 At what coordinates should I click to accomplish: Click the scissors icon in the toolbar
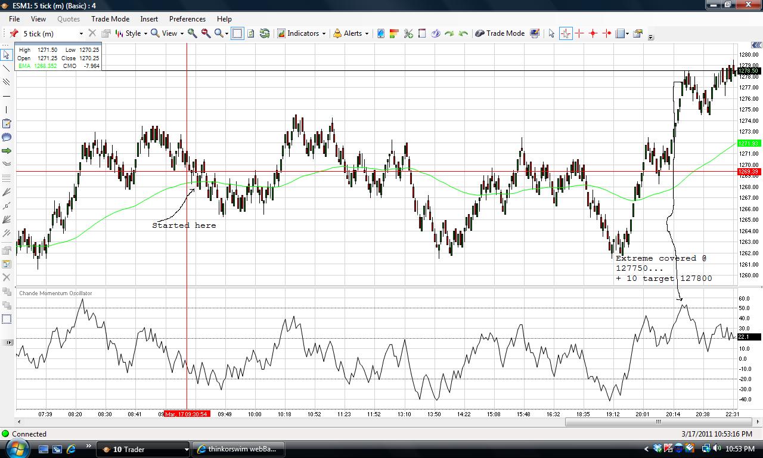coord(408,33)
